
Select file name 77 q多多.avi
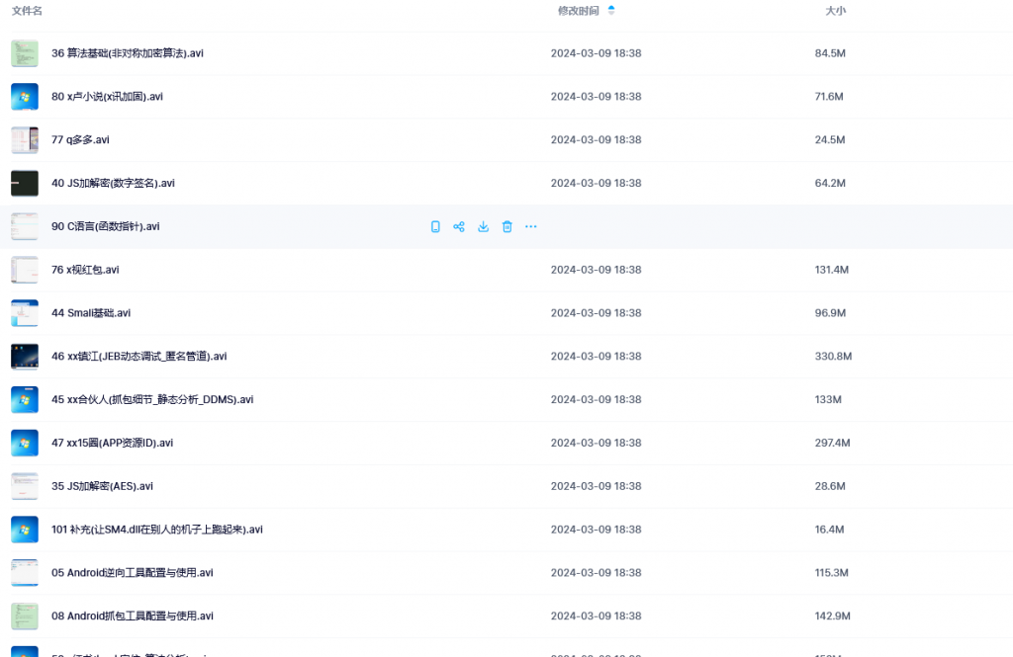tap(80, 139)
